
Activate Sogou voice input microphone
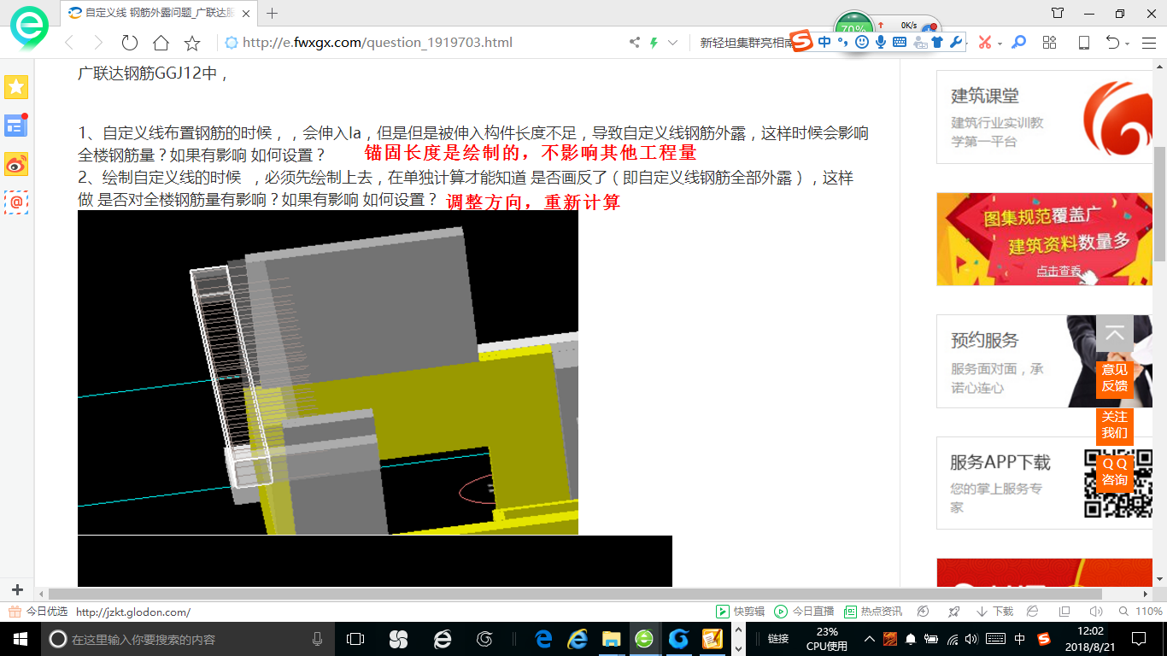click(x=881, y=41)
